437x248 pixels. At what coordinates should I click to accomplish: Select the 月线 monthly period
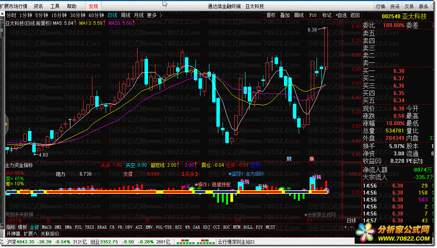[x=139, y=15]
